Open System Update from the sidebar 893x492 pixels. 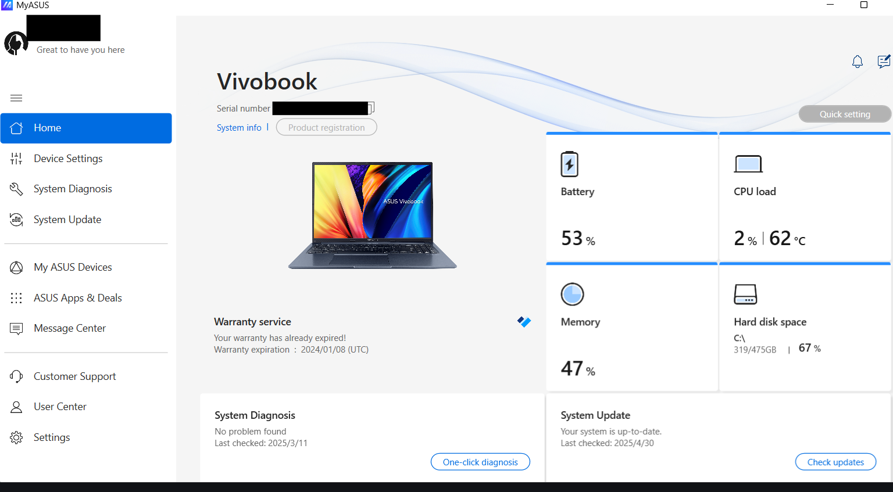86,220
